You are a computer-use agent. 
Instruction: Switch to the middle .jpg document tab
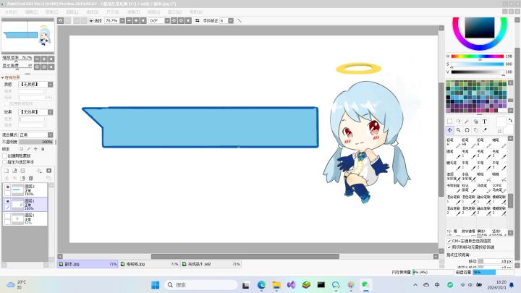[150, 264]
